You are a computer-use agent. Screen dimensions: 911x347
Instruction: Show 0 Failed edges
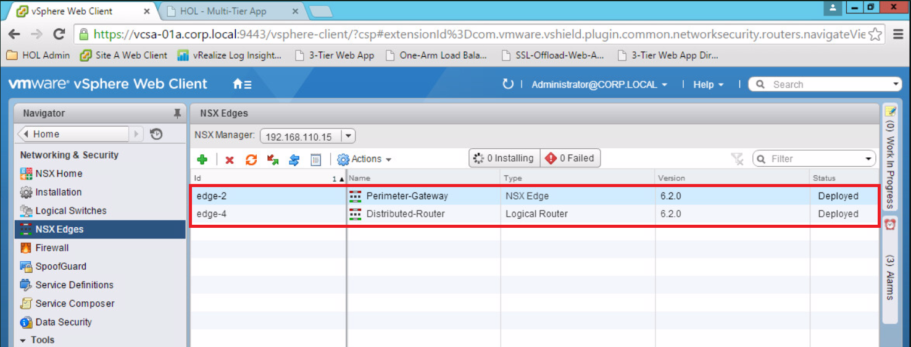(x=570, y=159)
